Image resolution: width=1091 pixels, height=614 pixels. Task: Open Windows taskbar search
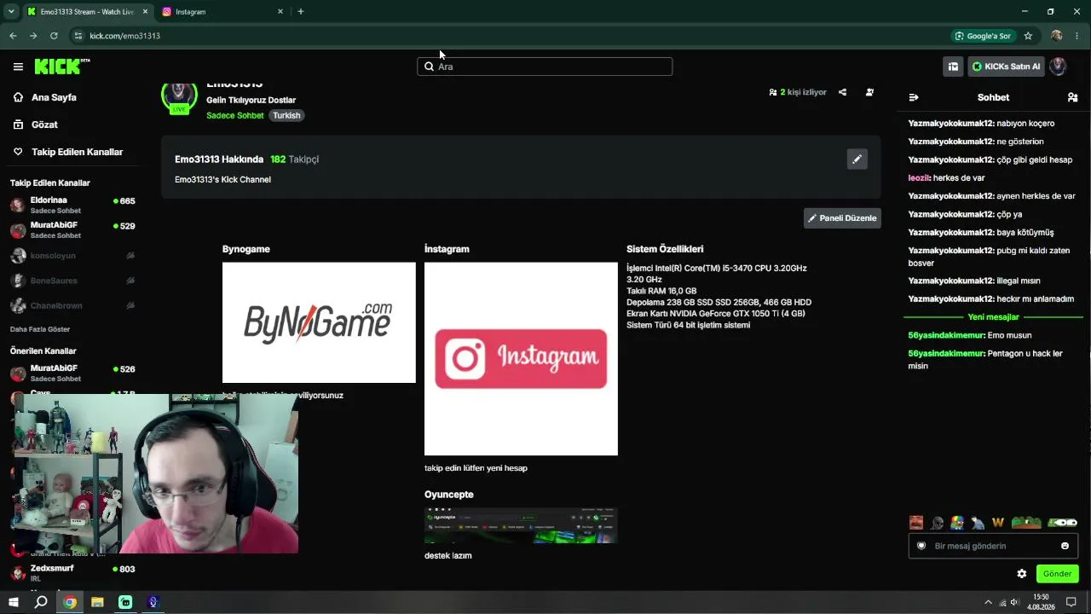point(41,602)
